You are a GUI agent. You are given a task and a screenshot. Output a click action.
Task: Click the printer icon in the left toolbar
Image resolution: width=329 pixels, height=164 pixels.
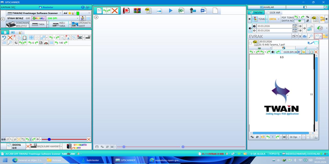[x=80, y=37]
